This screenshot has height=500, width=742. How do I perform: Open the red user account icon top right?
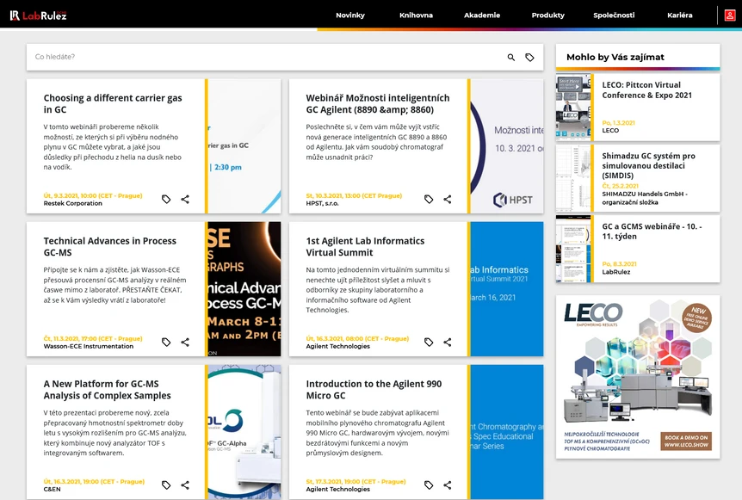pos(731,15)
